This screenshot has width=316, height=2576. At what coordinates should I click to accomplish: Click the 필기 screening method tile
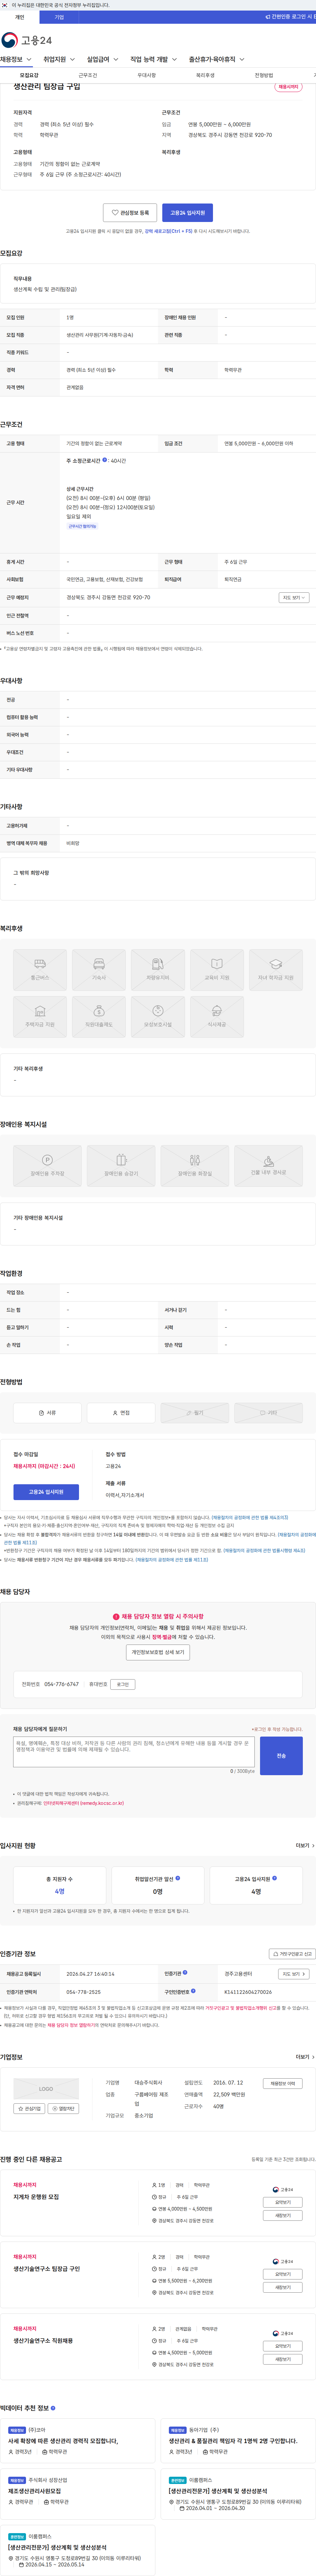[x=195, y=1413]
